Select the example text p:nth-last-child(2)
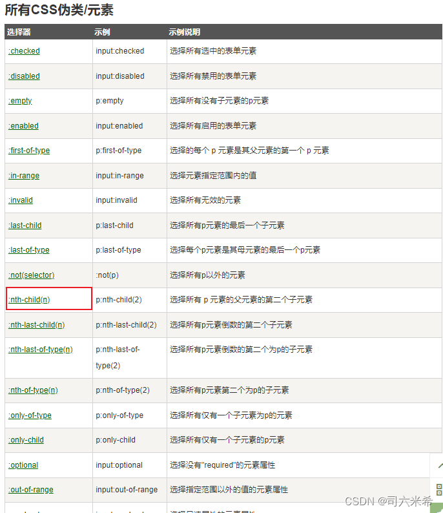The width and height of the screenshot is (443, 513). (126, 325)
